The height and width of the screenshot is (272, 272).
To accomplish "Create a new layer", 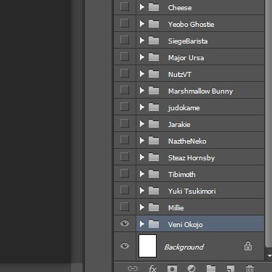I will click(x=231, y=268).
